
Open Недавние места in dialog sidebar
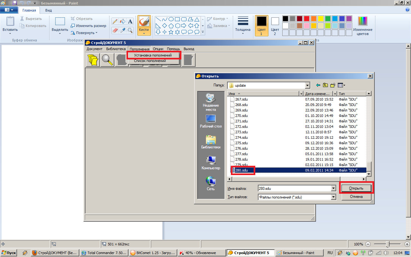[x=211, y=102]
